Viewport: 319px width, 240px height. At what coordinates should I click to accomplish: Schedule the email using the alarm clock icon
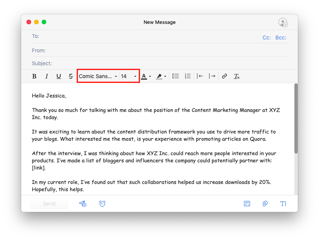[102, 204]
